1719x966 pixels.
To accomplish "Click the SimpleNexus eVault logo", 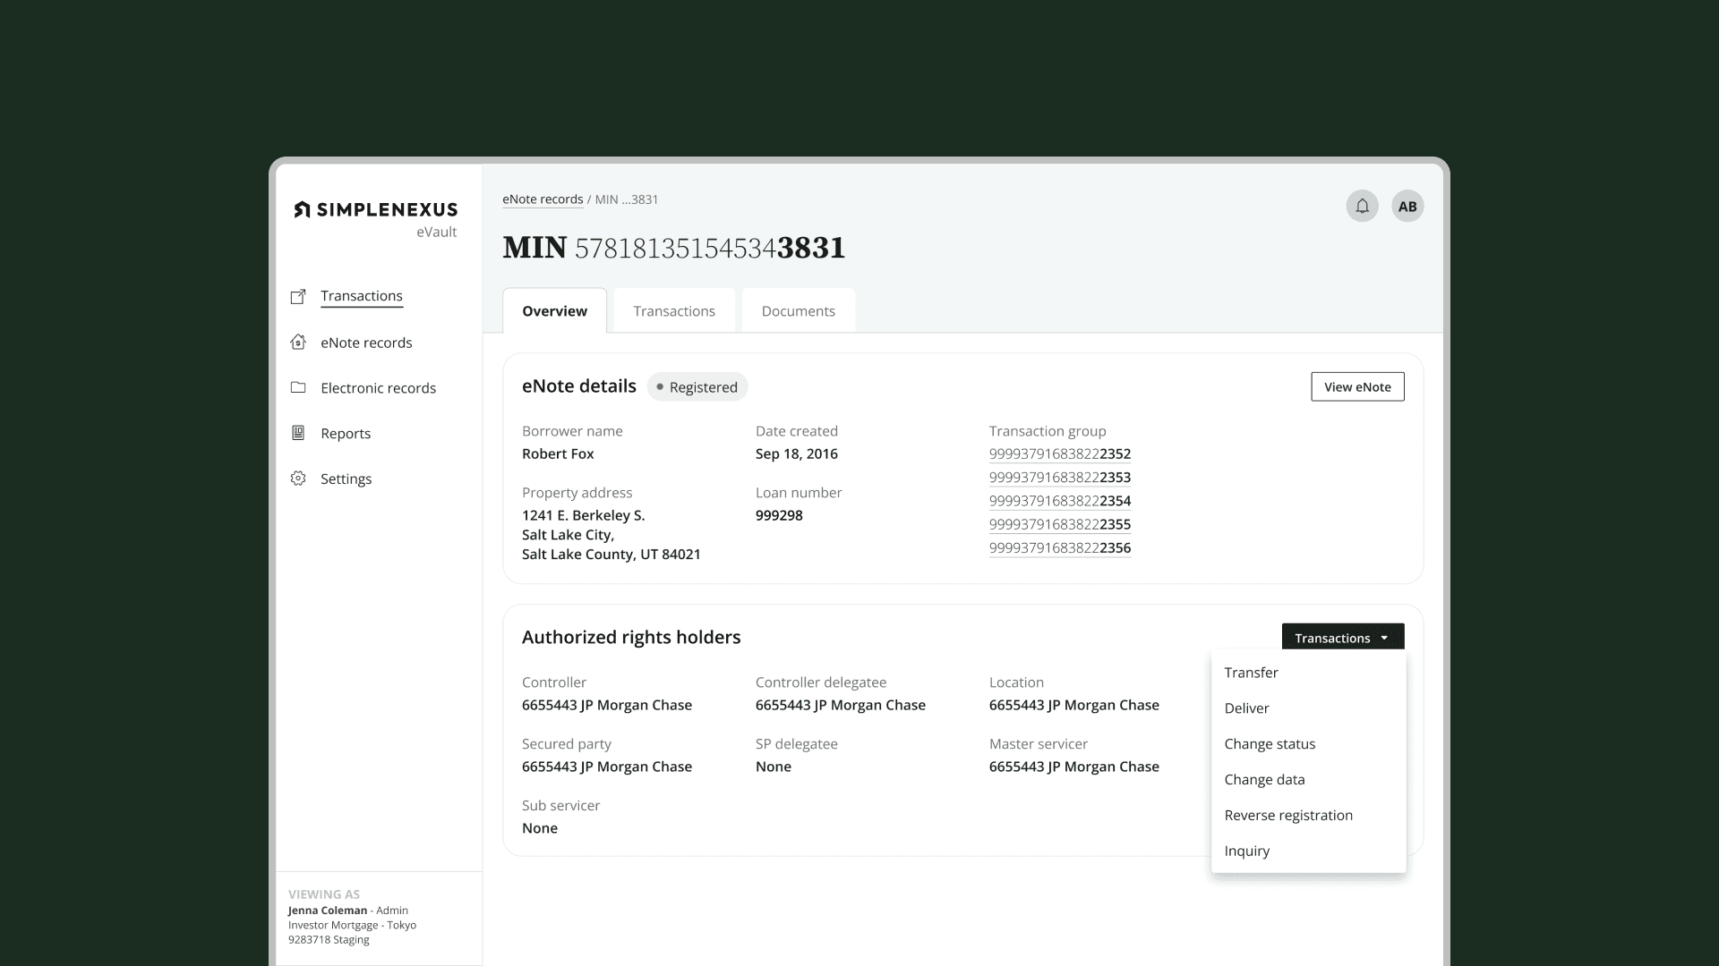I will [374, 209].
